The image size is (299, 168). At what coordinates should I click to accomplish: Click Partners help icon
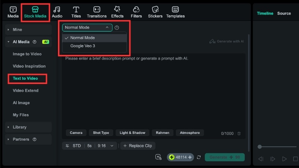click(34, 139)
